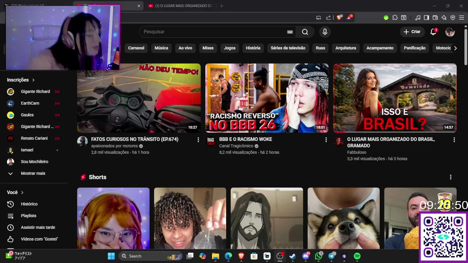Click the share page icon in address bar
This screenshot has width=468, height=263.
328,18
